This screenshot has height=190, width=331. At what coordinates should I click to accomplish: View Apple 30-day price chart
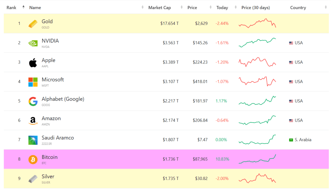click(x=257, y=62)
